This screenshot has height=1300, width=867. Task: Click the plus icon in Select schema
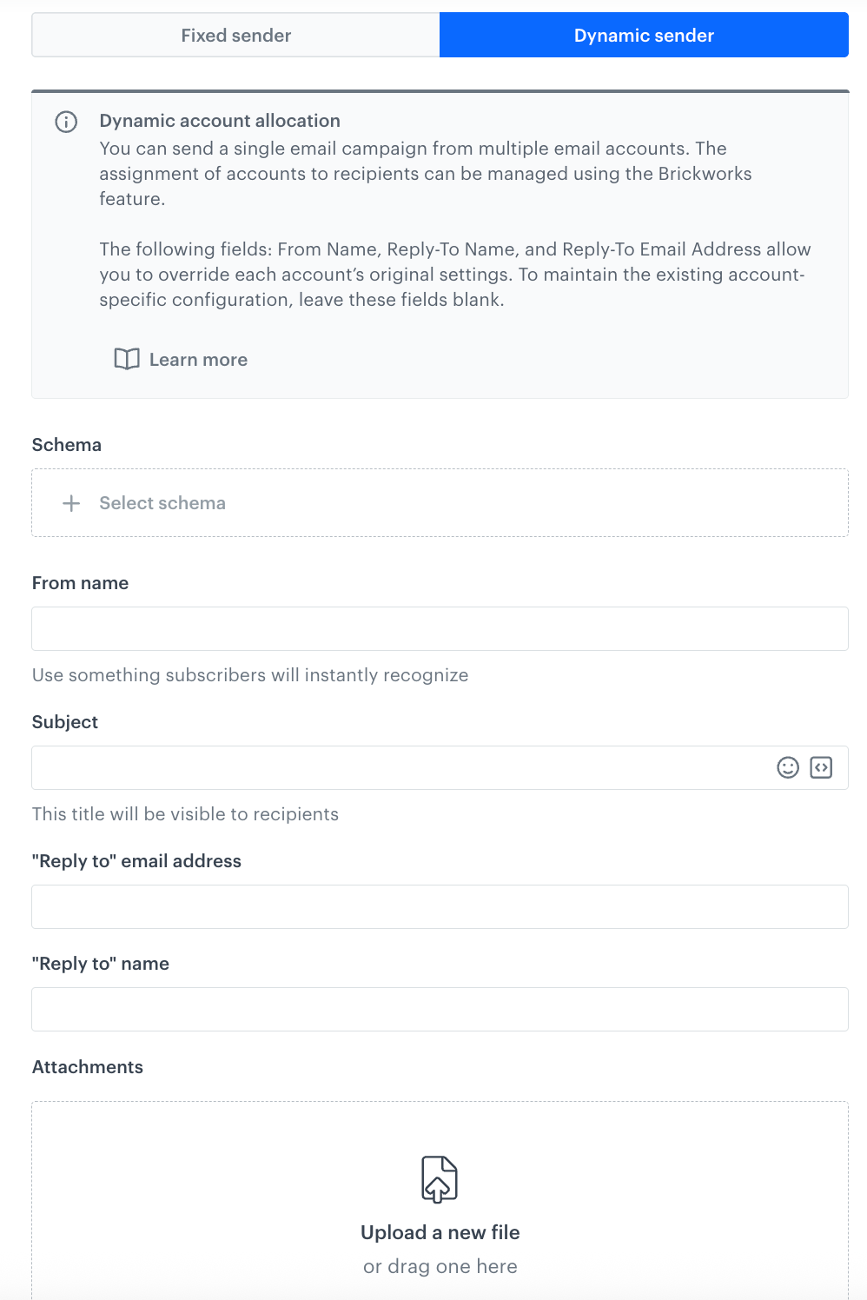(70, 502)
